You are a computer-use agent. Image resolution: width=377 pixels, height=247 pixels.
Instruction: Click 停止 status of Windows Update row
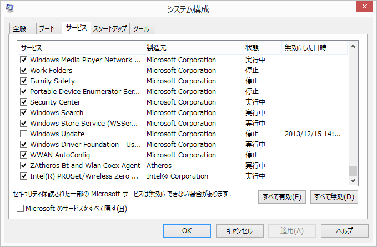tap(252, 134)
